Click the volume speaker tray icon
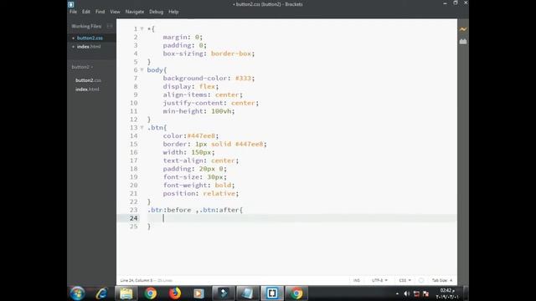The width and height of the screenshot is (536, 301). 406,293
